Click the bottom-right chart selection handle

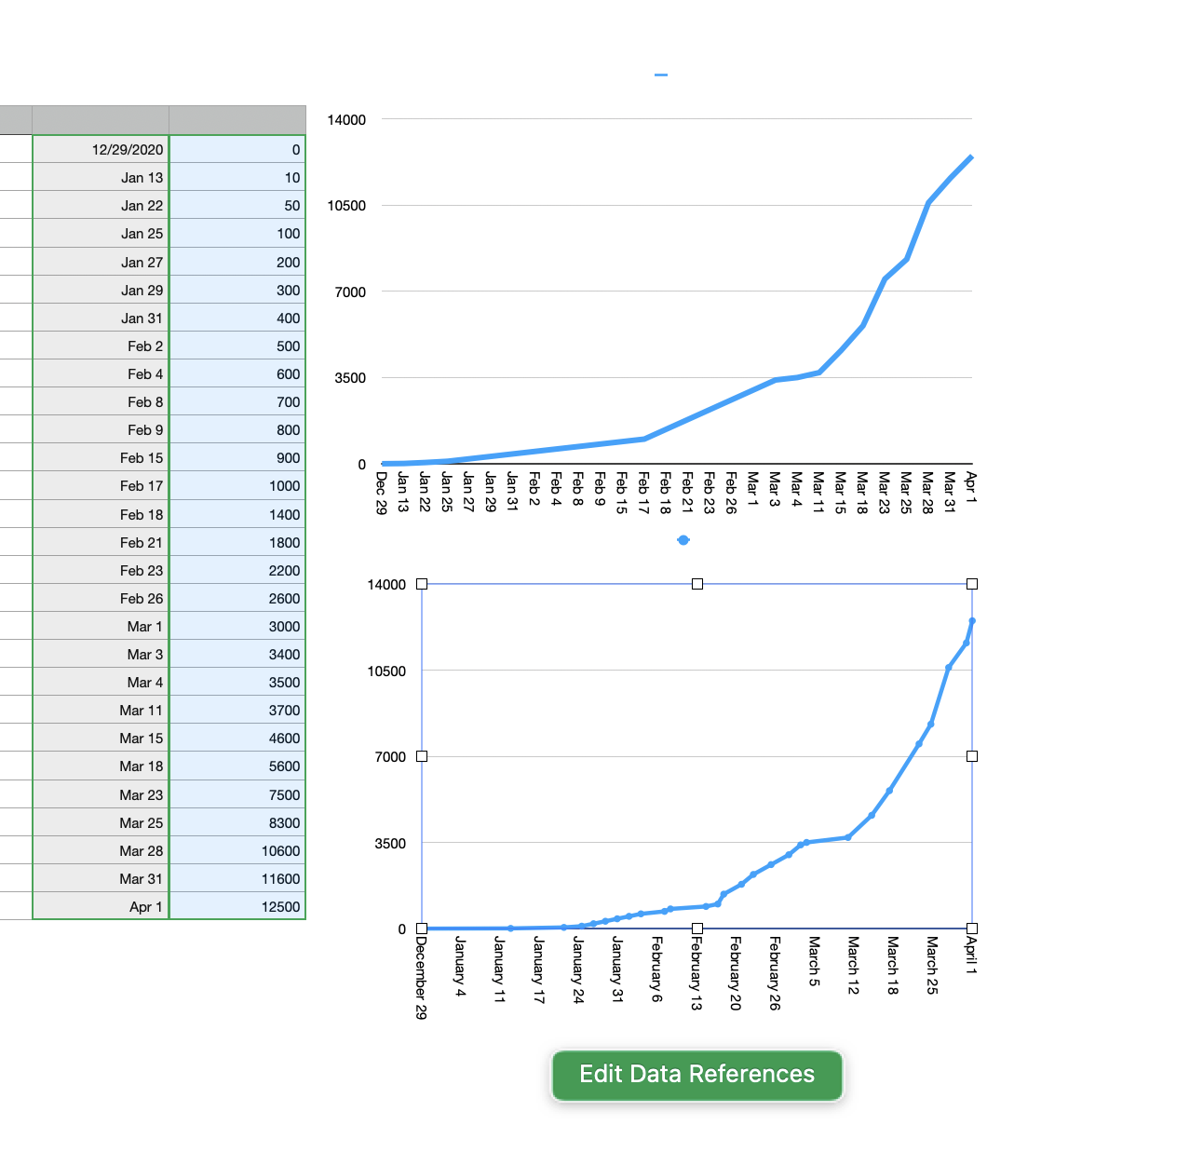pyautogui.click(x=972, y=929)
